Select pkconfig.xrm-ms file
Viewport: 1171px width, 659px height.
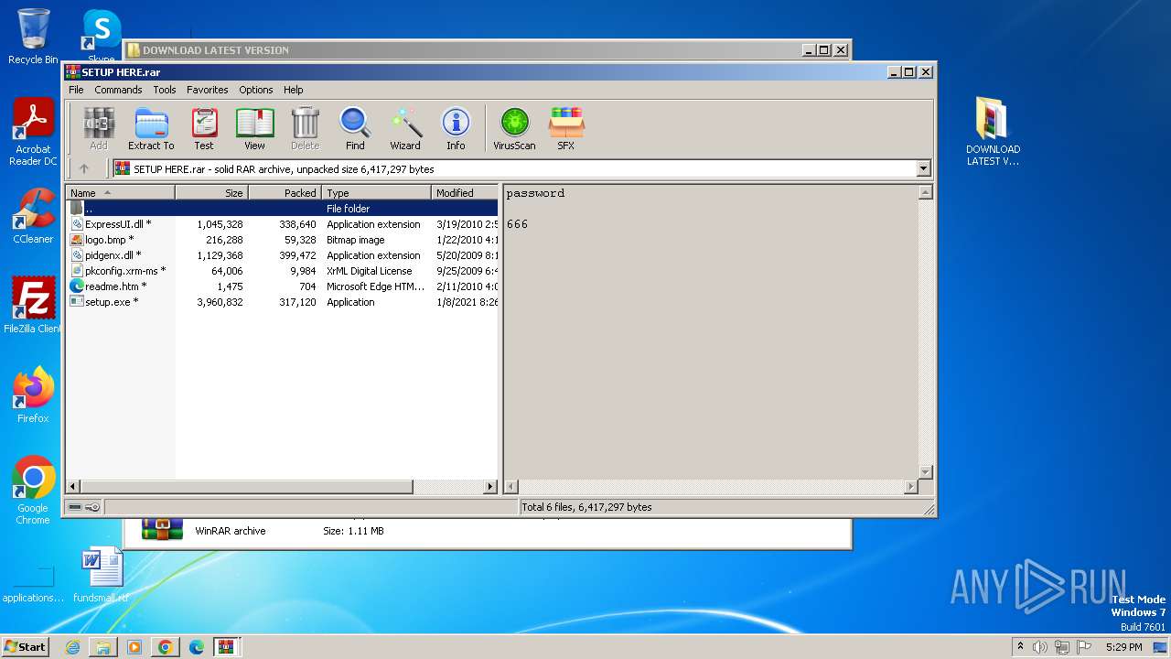click(282, 271)
